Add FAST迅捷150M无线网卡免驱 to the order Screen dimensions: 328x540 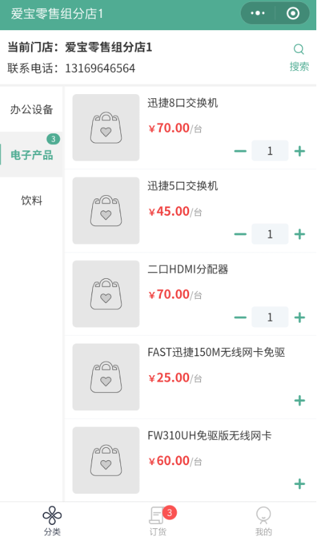tap(300, 401)
